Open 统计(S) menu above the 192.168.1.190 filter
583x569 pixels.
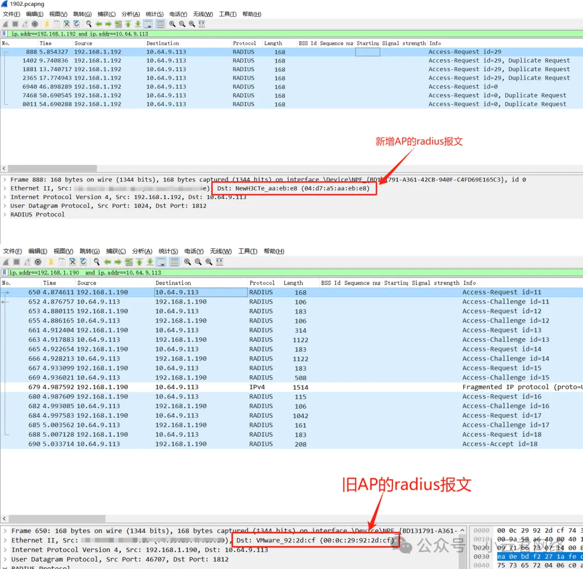(x=168, y=252)
